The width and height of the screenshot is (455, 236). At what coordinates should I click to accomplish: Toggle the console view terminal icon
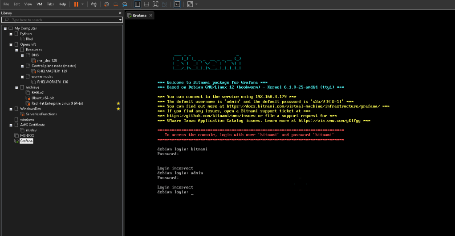(177, 4)
